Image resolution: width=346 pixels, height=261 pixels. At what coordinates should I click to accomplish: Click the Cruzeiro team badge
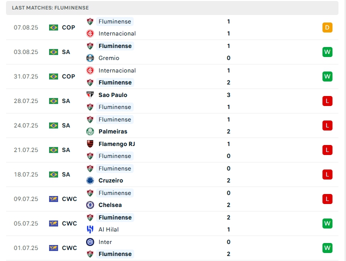[x=90, y=180]
